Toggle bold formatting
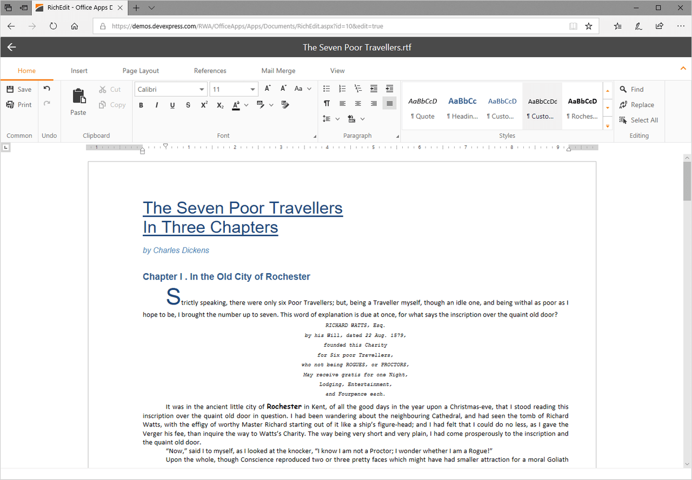The height and width of the screenshot is (480, 692). pyautogui.click(x=141, y=105)
